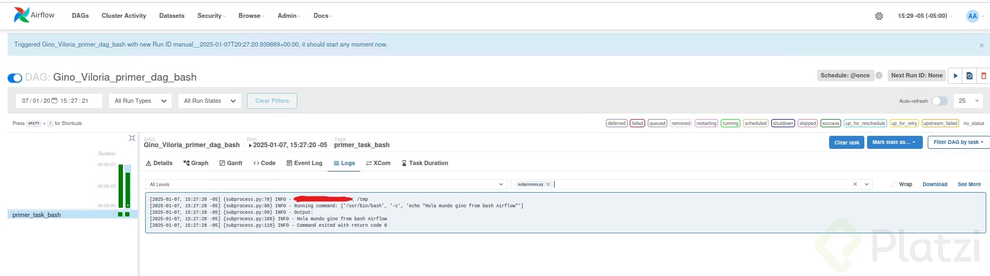Screen dimensions: 990x276
Task: Pause the DAG using the title toggle
Action: click(x=15, y=78)
